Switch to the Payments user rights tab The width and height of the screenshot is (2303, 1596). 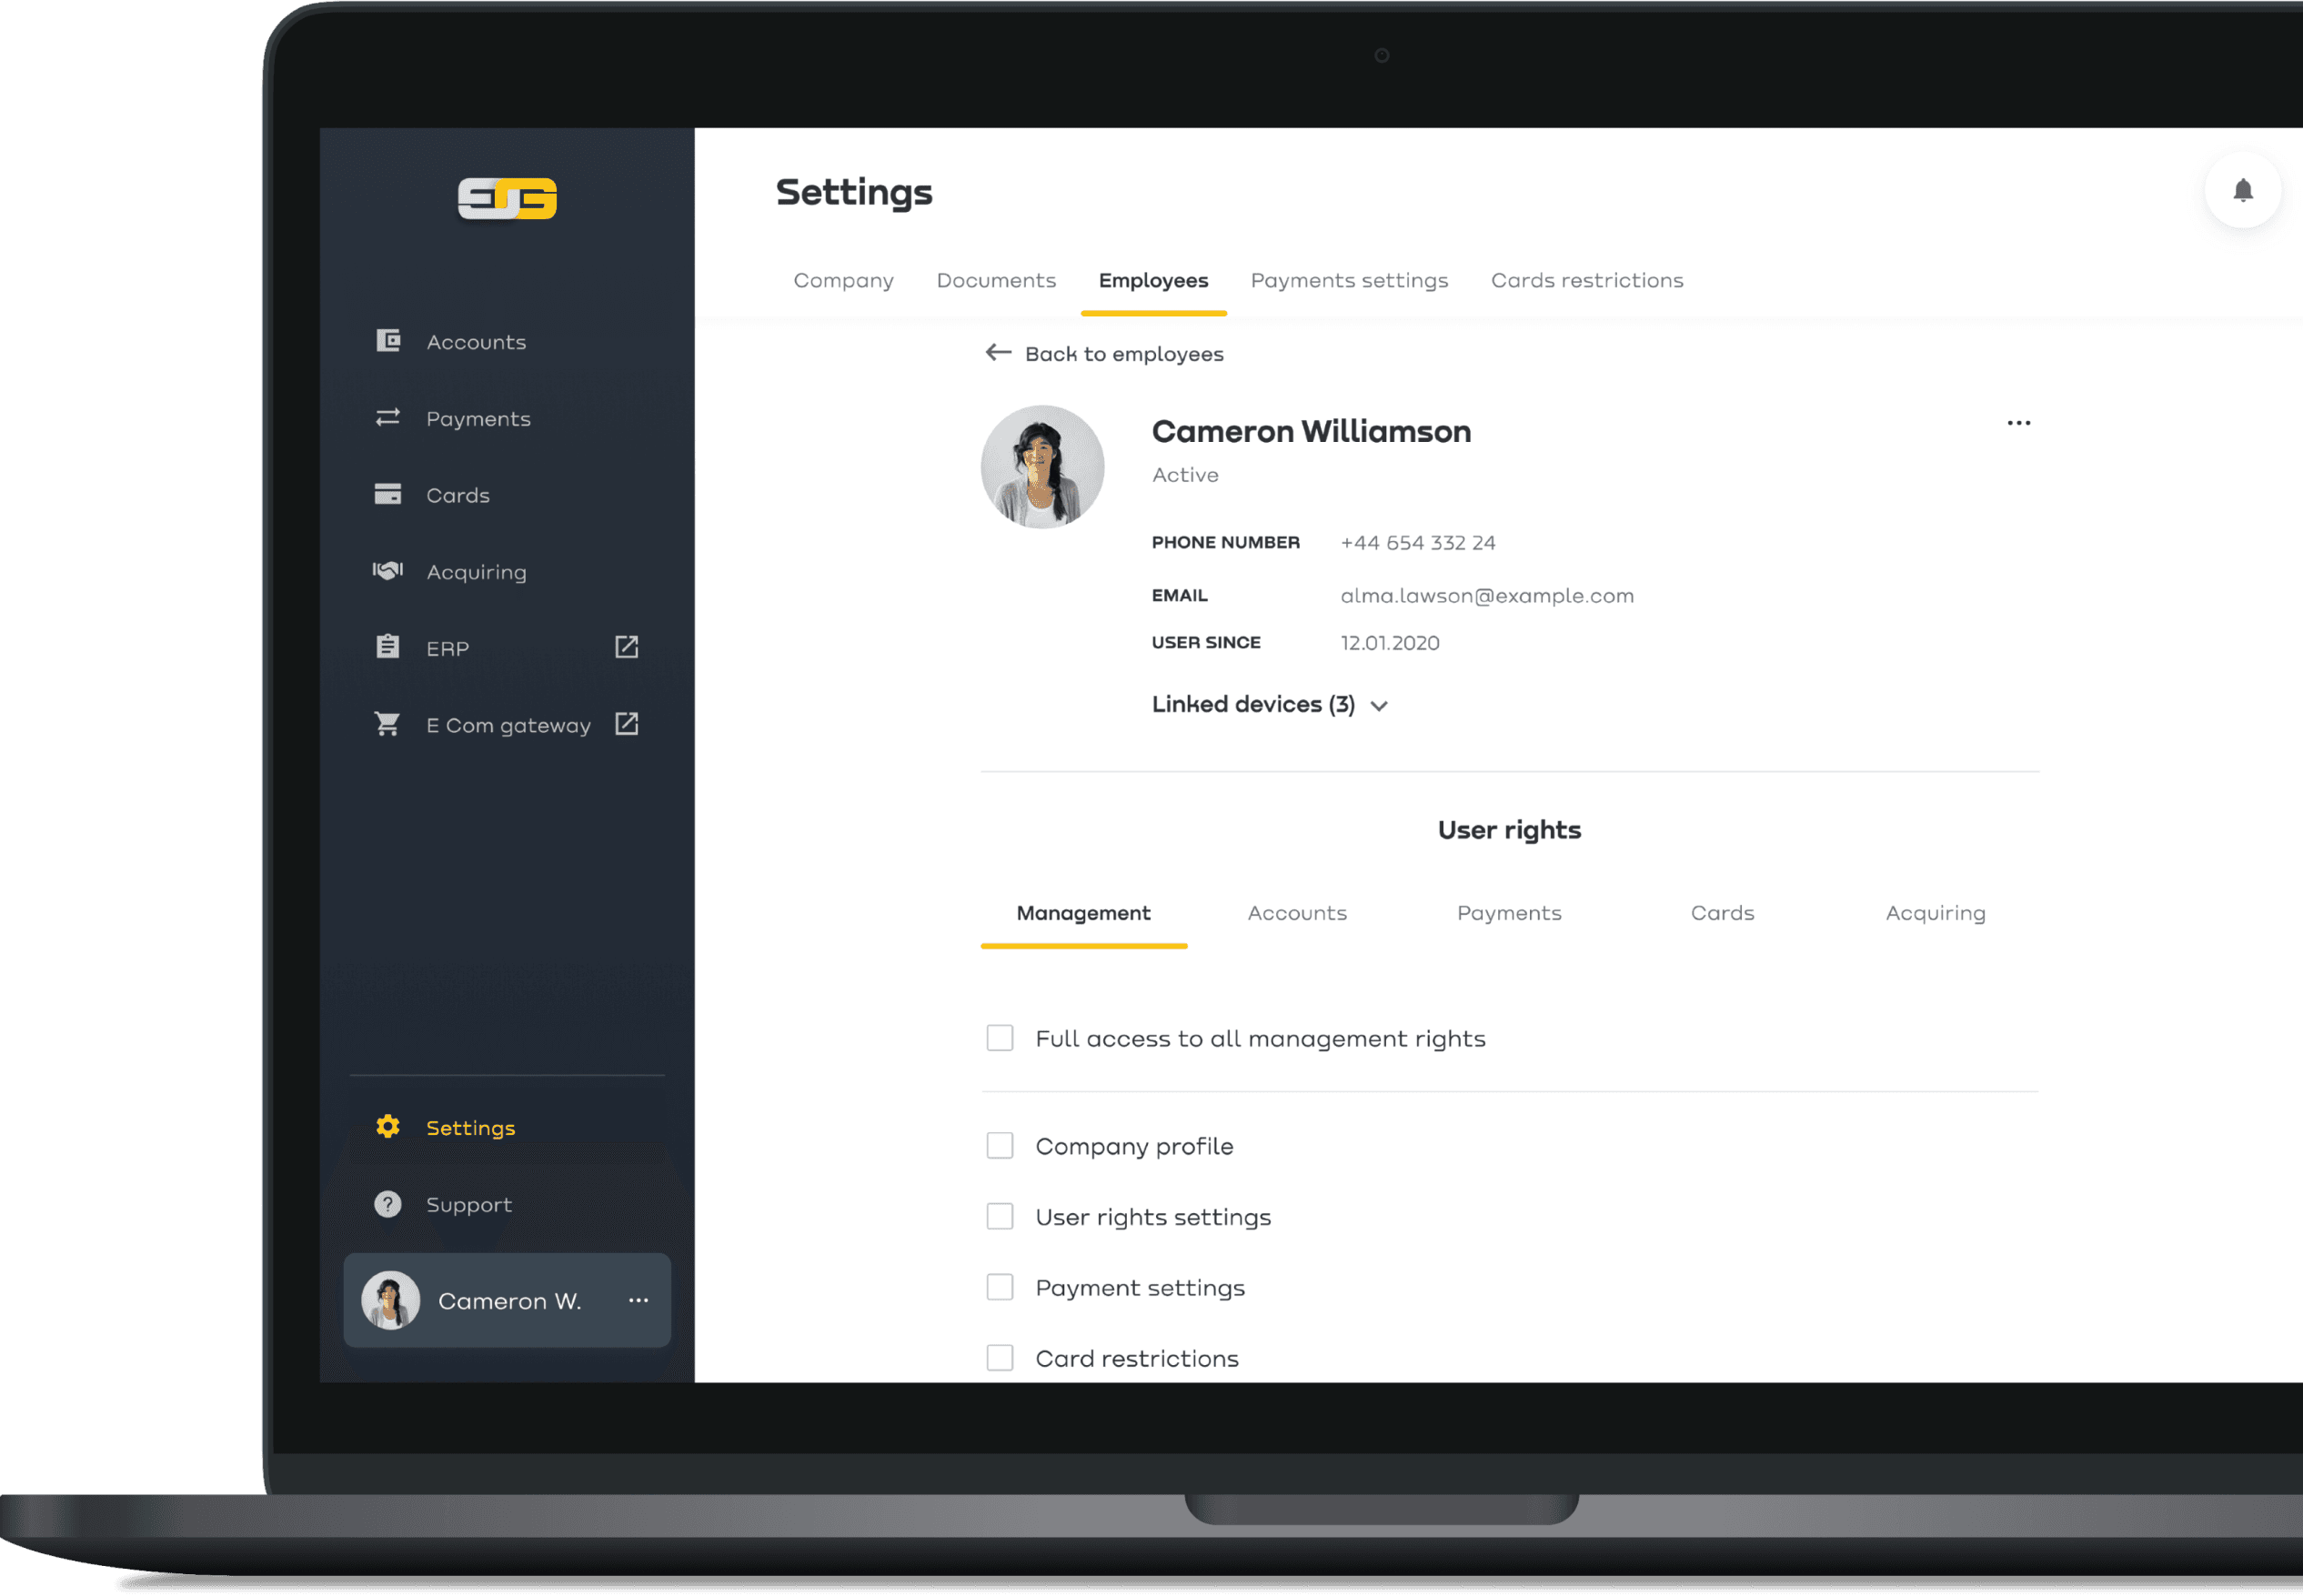point(1508,912)
